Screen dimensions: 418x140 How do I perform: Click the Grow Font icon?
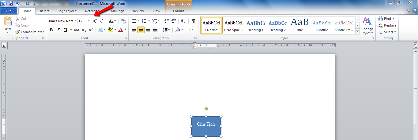[95, 21]
